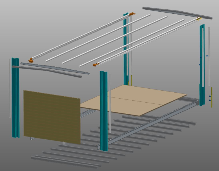This screenshot has height=171, width=219.
Task: Click the orange bracket at rear post top
Action: 132,14
